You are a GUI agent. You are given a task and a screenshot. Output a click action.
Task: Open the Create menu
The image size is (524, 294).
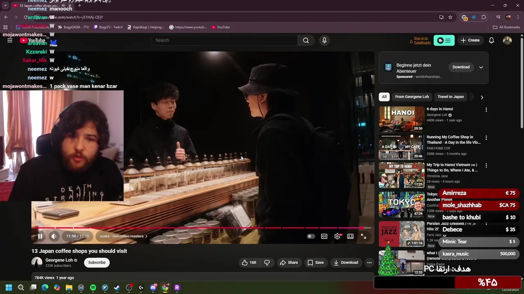pyautogui.click(x=470, y=40)
